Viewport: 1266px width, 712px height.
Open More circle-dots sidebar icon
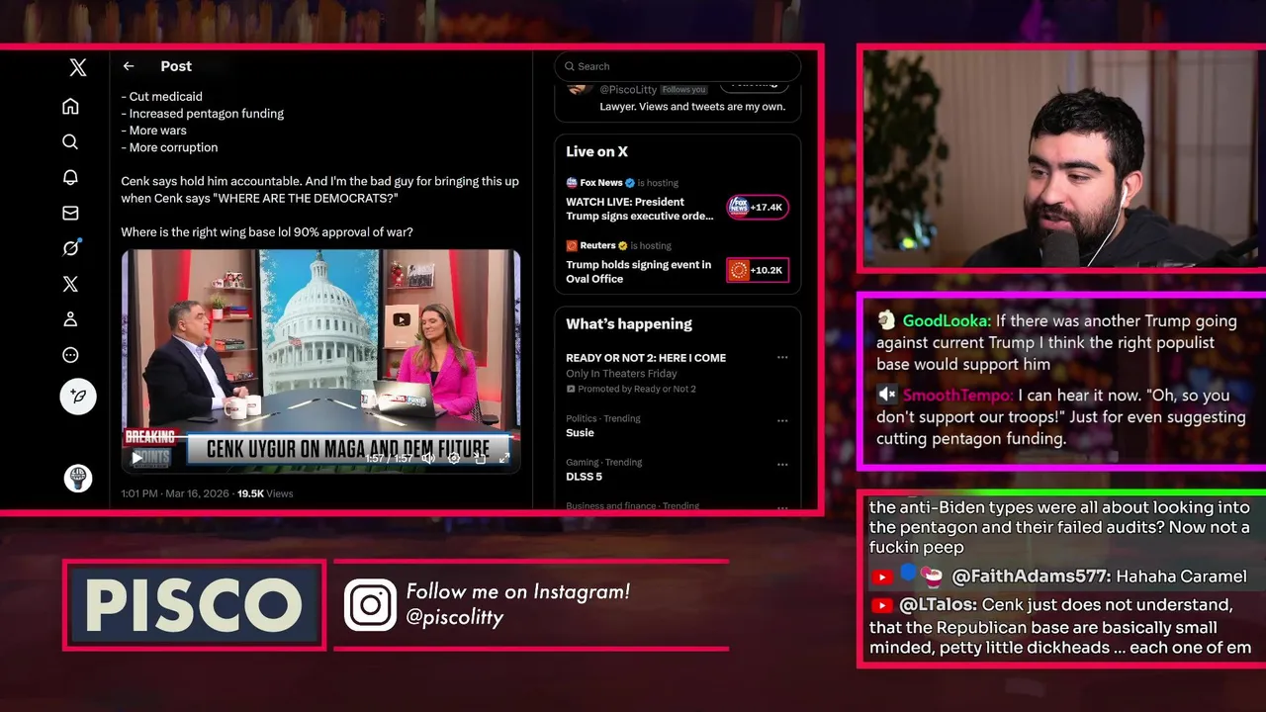pyautogui.click(x=70, y=355)
